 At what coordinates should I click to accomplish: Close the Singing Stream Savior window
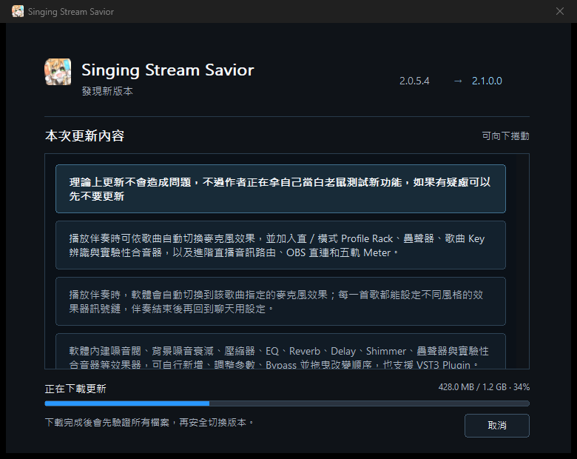point(560,11)
